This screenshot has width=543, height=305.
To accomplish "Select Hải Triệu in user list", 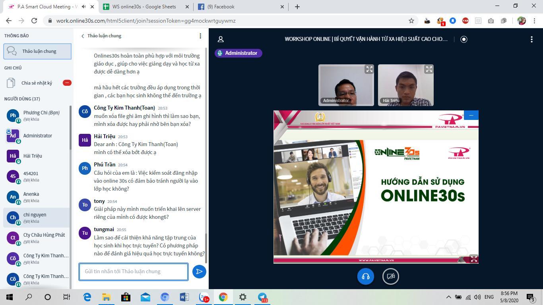I will point(37,156).
